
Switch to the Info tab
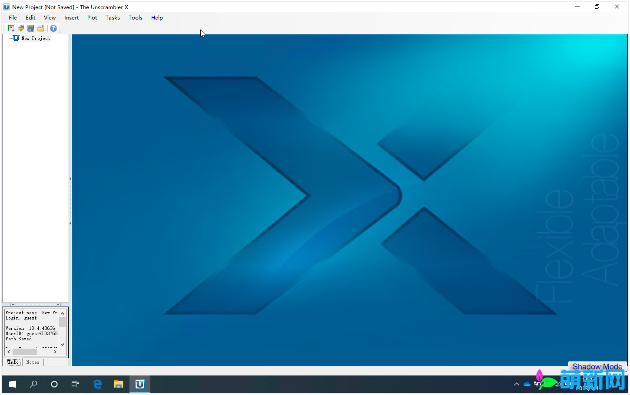[13, 362]
